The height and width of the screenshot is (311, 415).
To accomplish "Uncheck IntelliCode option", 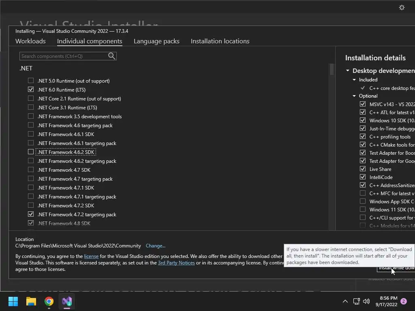I will coord(363,177).
